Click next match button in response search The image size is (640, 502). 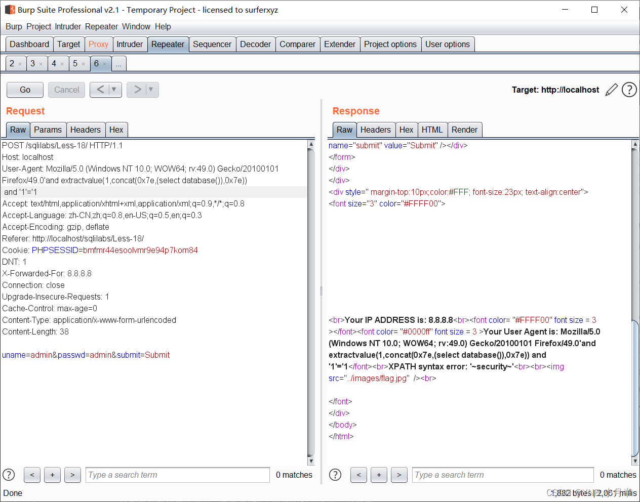(x=399, y=475)
